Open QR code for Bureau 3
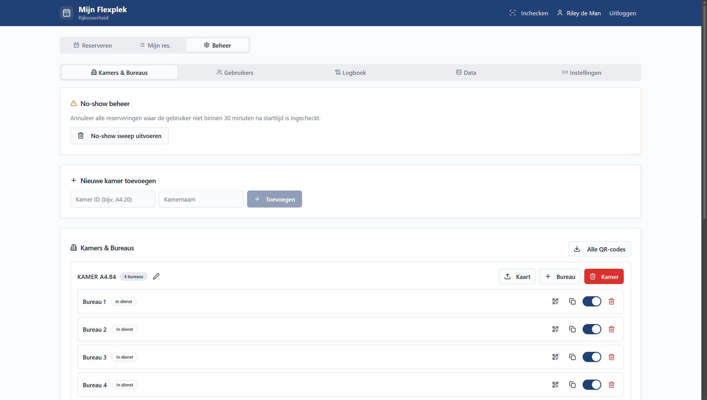Screen dimensions: 707x400 [555, 357]
